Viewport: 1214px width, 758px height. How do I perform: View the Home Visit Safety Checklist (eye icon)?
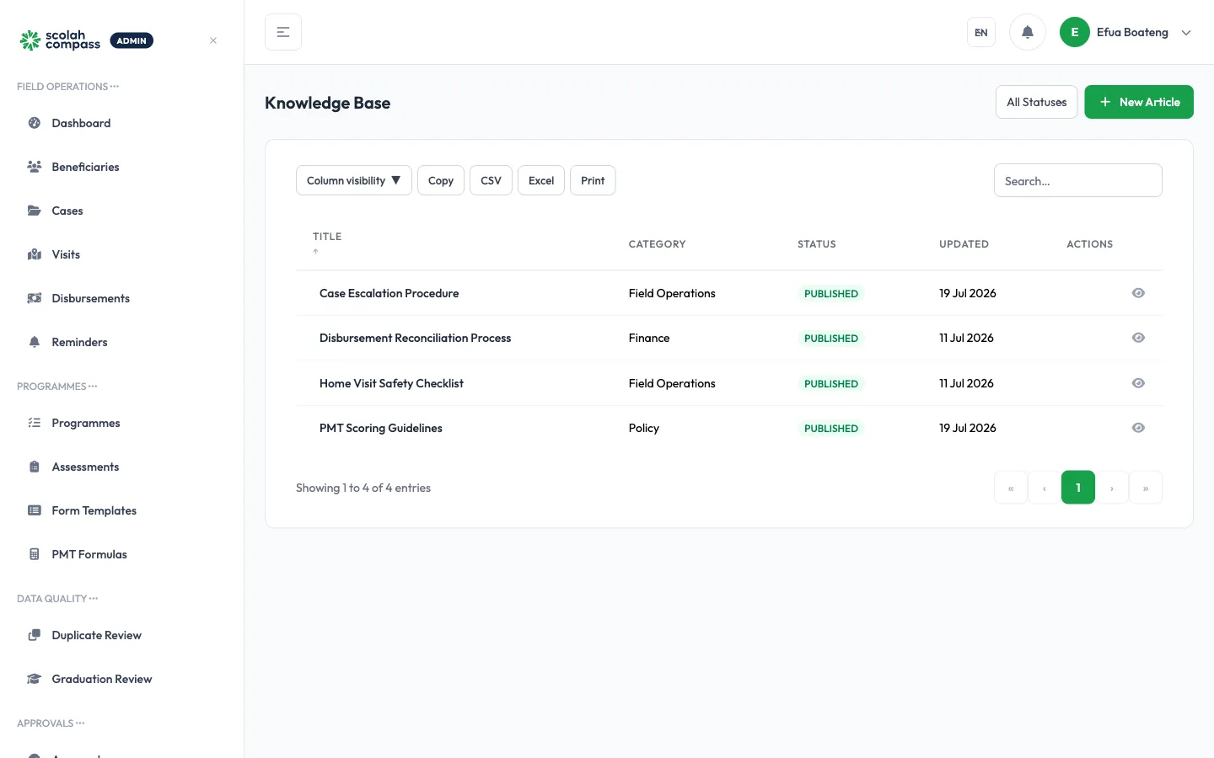point(1138,383)
